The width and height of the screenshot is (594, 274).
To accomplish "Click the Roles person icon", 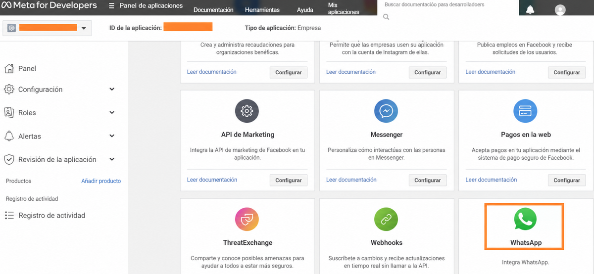I will [x=9, y=112].
